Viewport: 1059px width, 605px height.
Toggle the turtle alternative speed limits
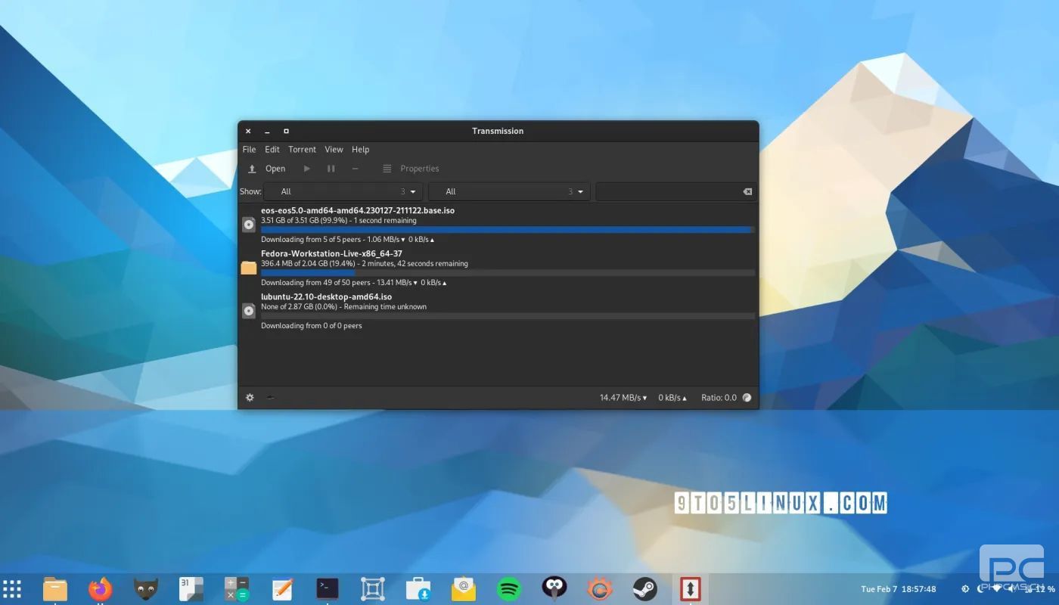tap(271, 398)
